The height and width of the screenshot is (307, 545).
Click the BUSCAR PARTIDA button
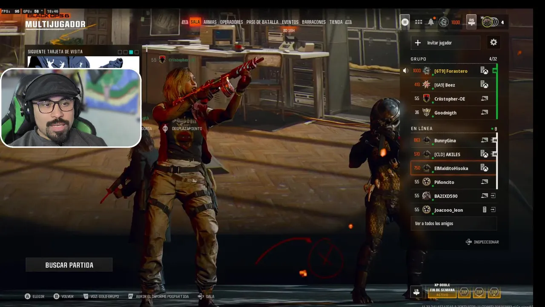click(x=69, y=265)
